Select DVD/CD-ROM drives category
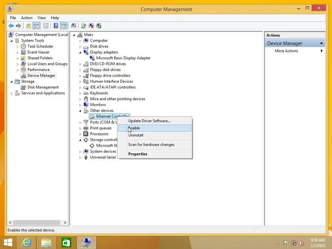332x249 pixels. 108,64
